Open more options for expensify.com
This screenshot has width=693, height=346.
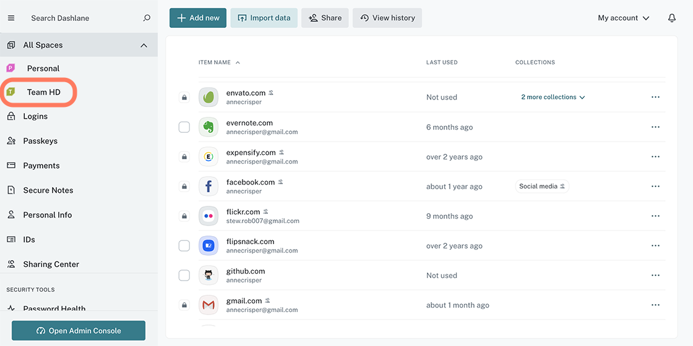(655, 157)
